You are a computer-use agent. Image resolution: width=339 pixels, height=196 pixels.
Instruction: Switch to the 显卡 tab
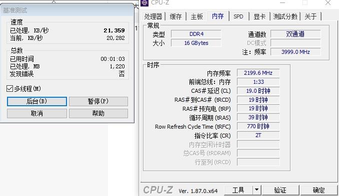(259, 16)
